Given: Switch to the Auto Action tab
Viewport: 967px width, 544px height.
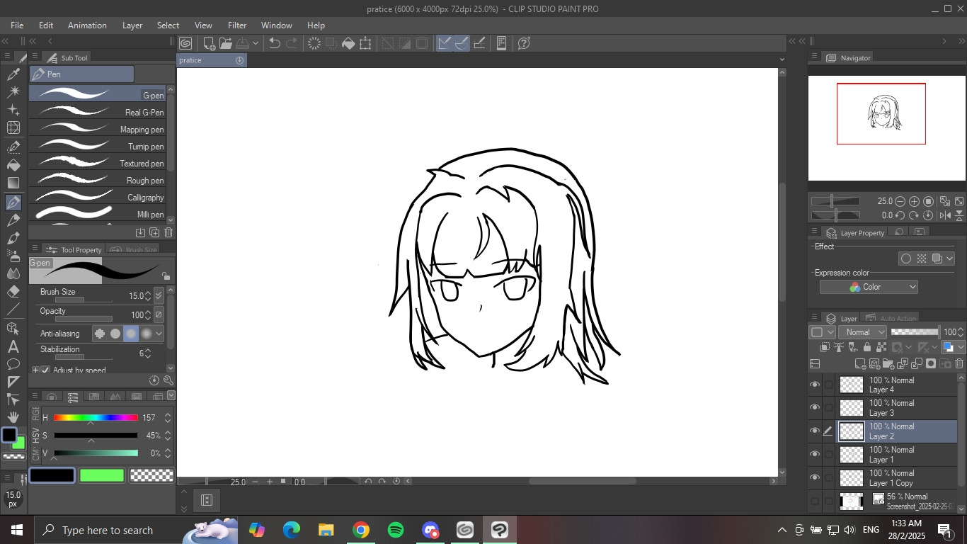Looking at the screenshot, I should point(891,318).
